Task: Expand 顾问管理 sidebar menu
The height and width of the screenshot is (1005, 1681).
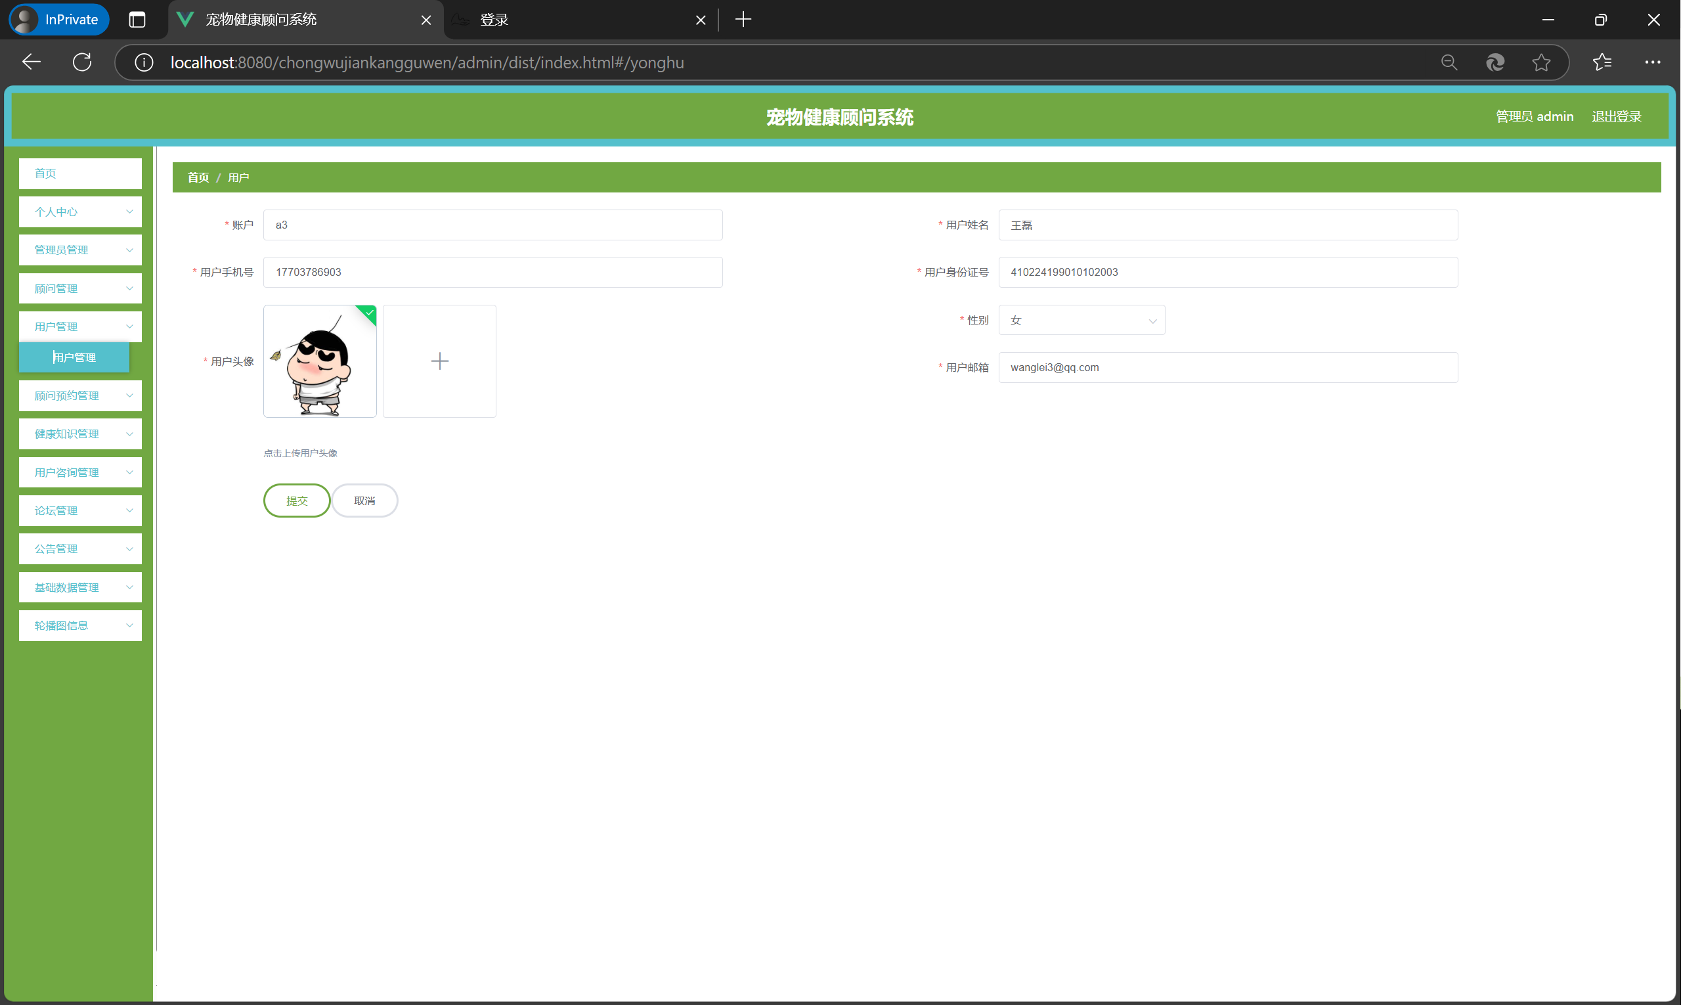Action: click(80, 288)
